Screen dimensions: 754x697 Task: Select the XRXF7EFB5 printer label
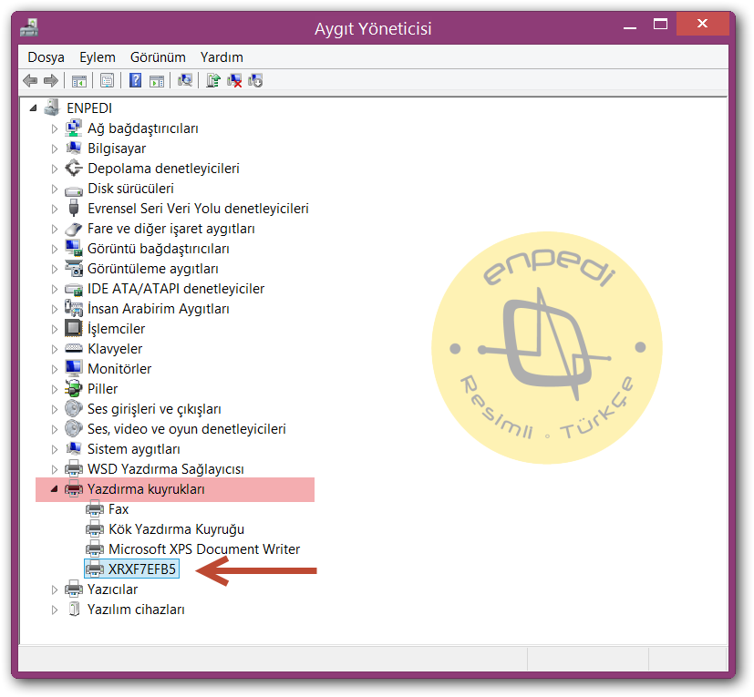click(x=142, y=569)
